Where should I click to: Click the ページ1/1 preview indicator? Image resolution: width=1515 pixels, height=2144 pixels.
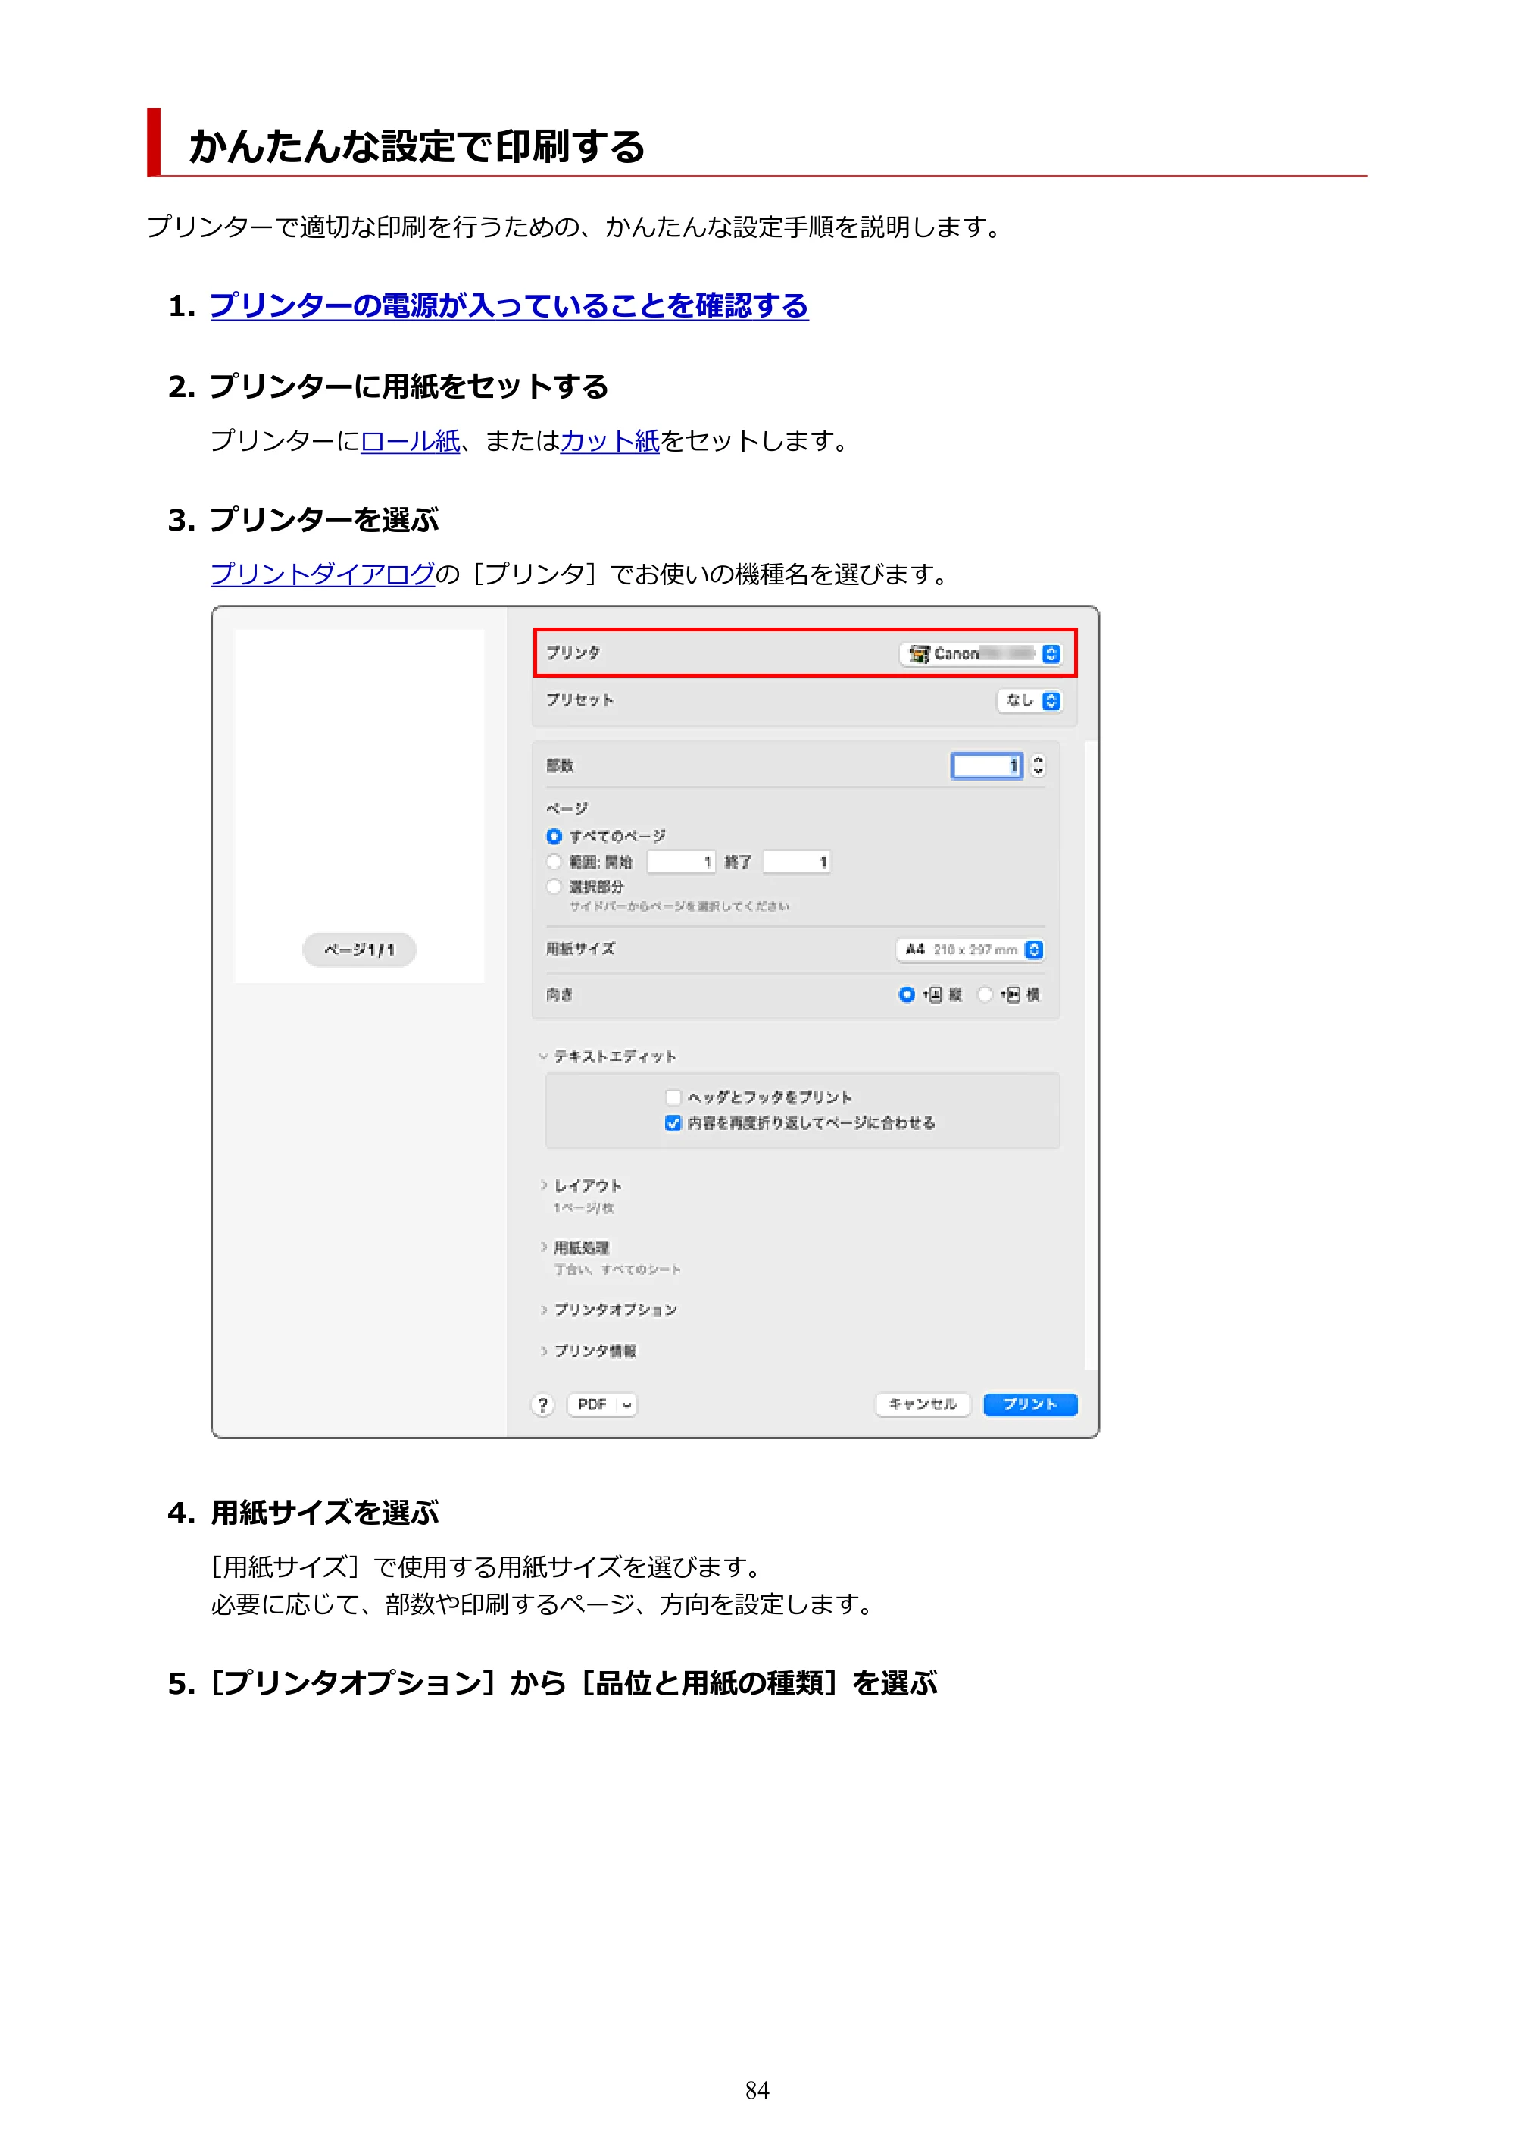(359, 950)
